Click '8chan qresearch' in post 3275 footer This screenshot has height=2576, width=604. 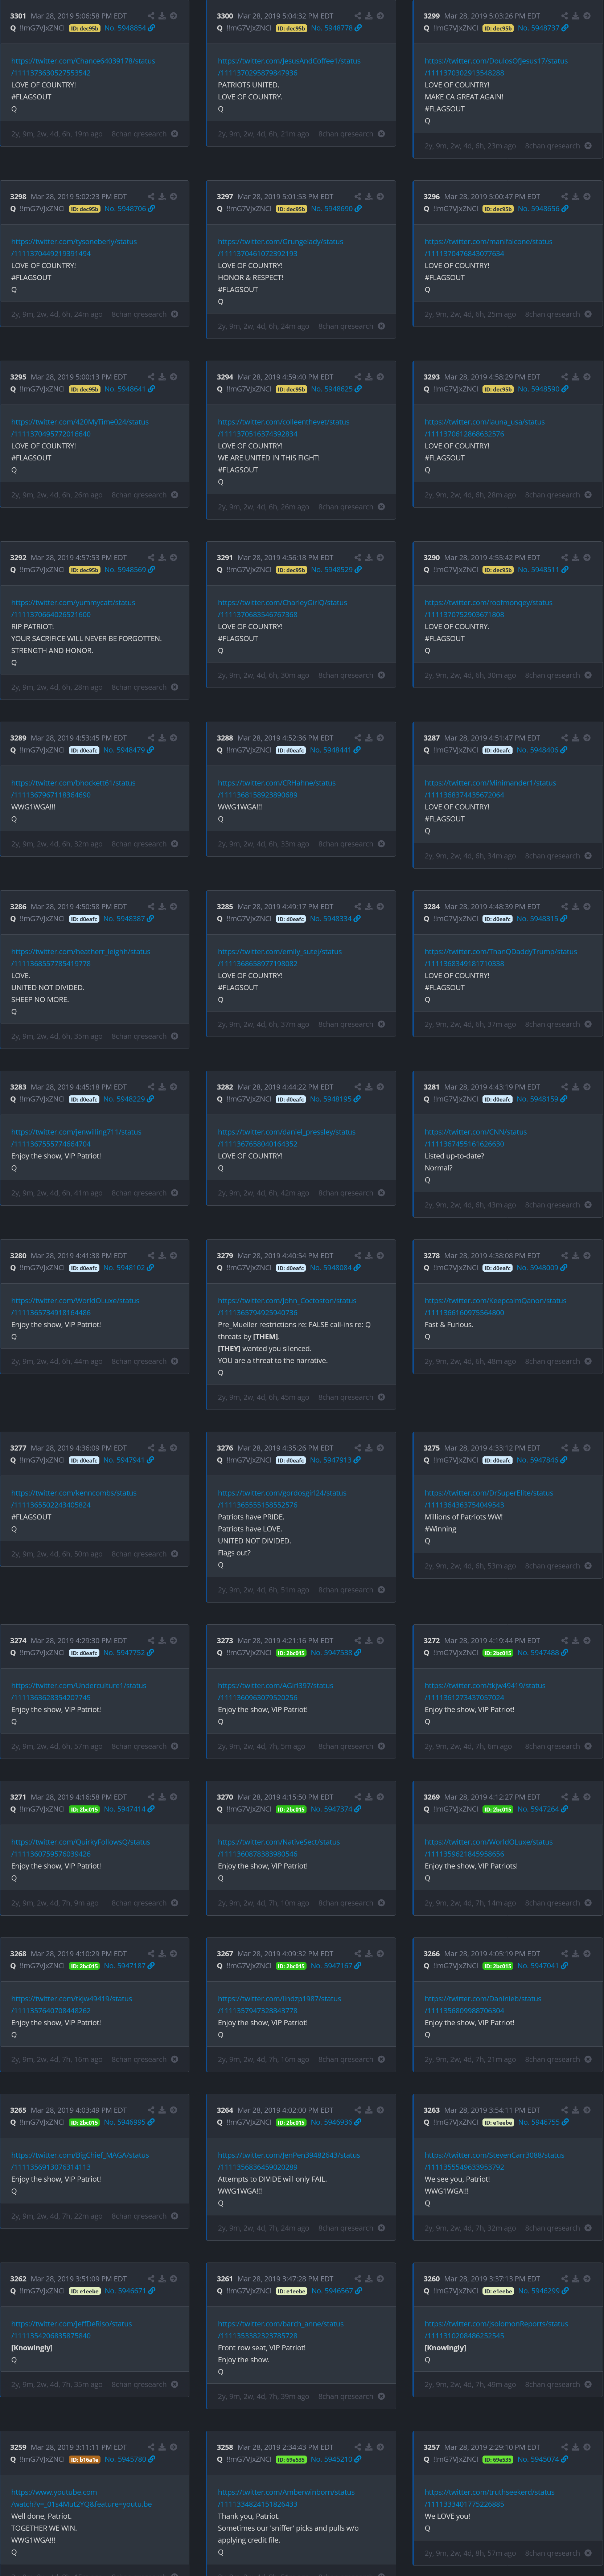(552, 1566)
